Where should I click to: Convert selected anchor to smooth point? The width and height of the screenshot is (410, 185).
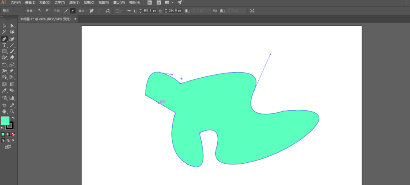(48, 11)
